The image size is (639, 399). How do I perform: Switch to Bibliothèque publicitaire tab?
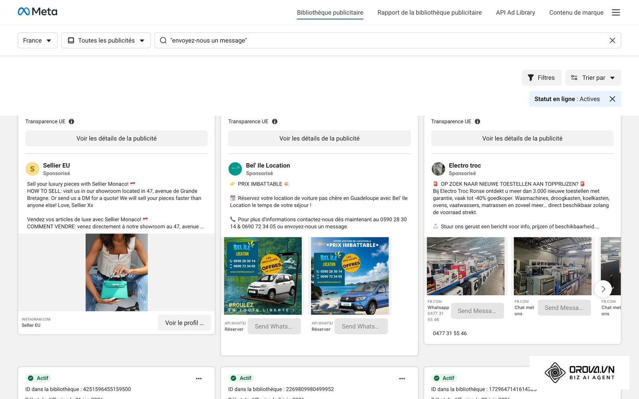coord(330,12)
